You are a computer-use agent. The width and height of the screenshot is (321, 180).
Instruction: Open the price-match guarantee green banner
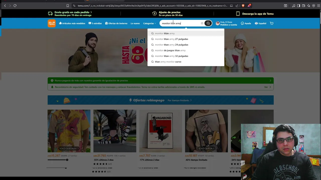pos(160,80)
